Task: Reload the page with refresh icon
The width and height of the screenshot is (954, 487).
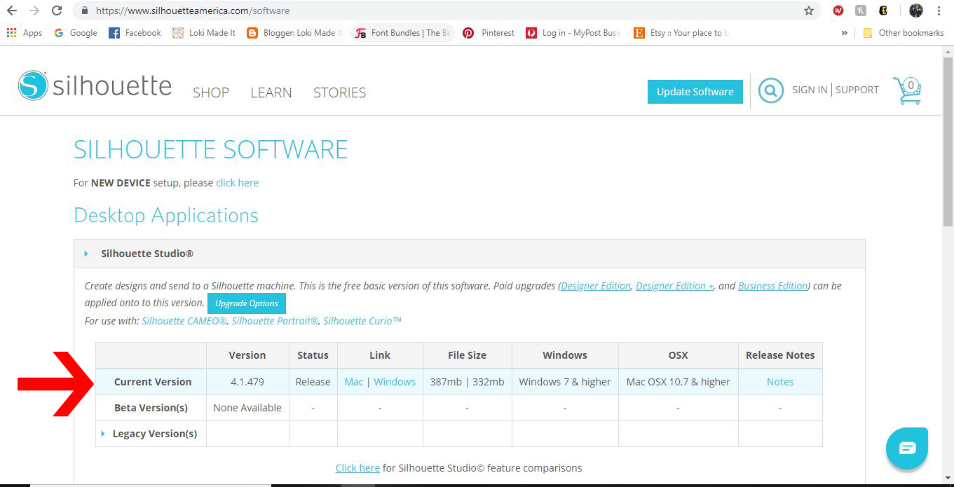Action: pyautogui.click(x=57, y=11)
